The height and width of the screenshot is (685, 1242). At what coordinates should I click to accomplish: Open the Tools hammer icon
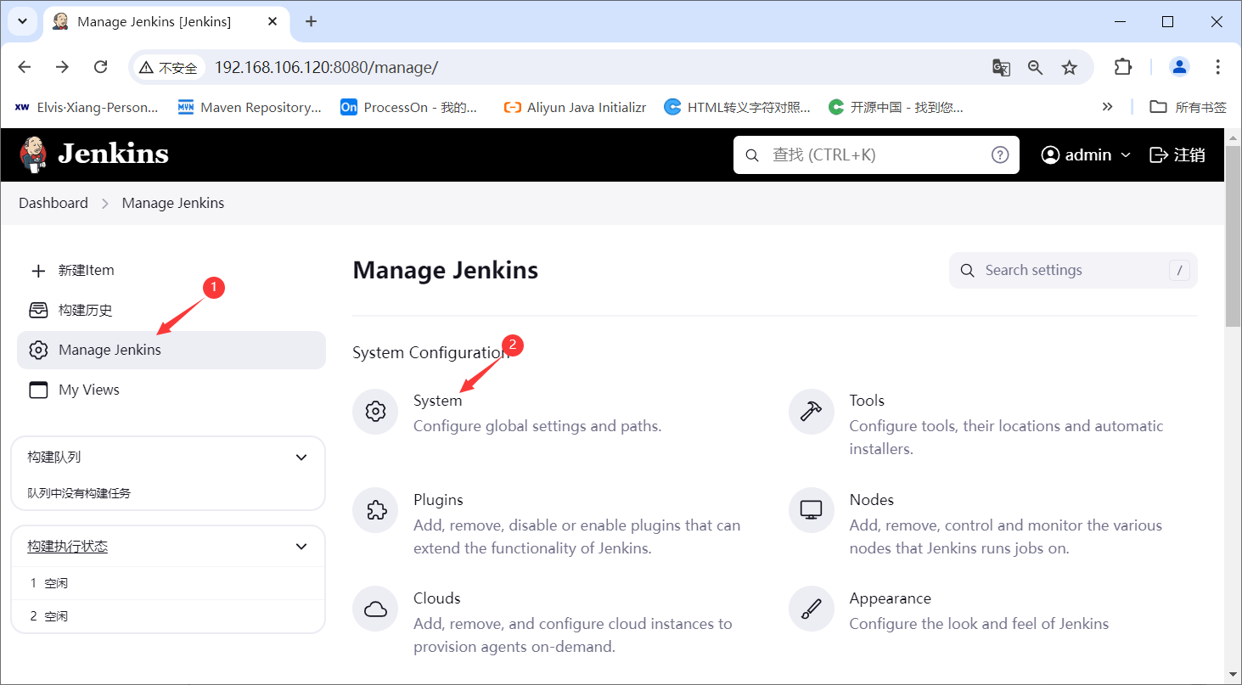pyautogui.click(x=812, y=412)
